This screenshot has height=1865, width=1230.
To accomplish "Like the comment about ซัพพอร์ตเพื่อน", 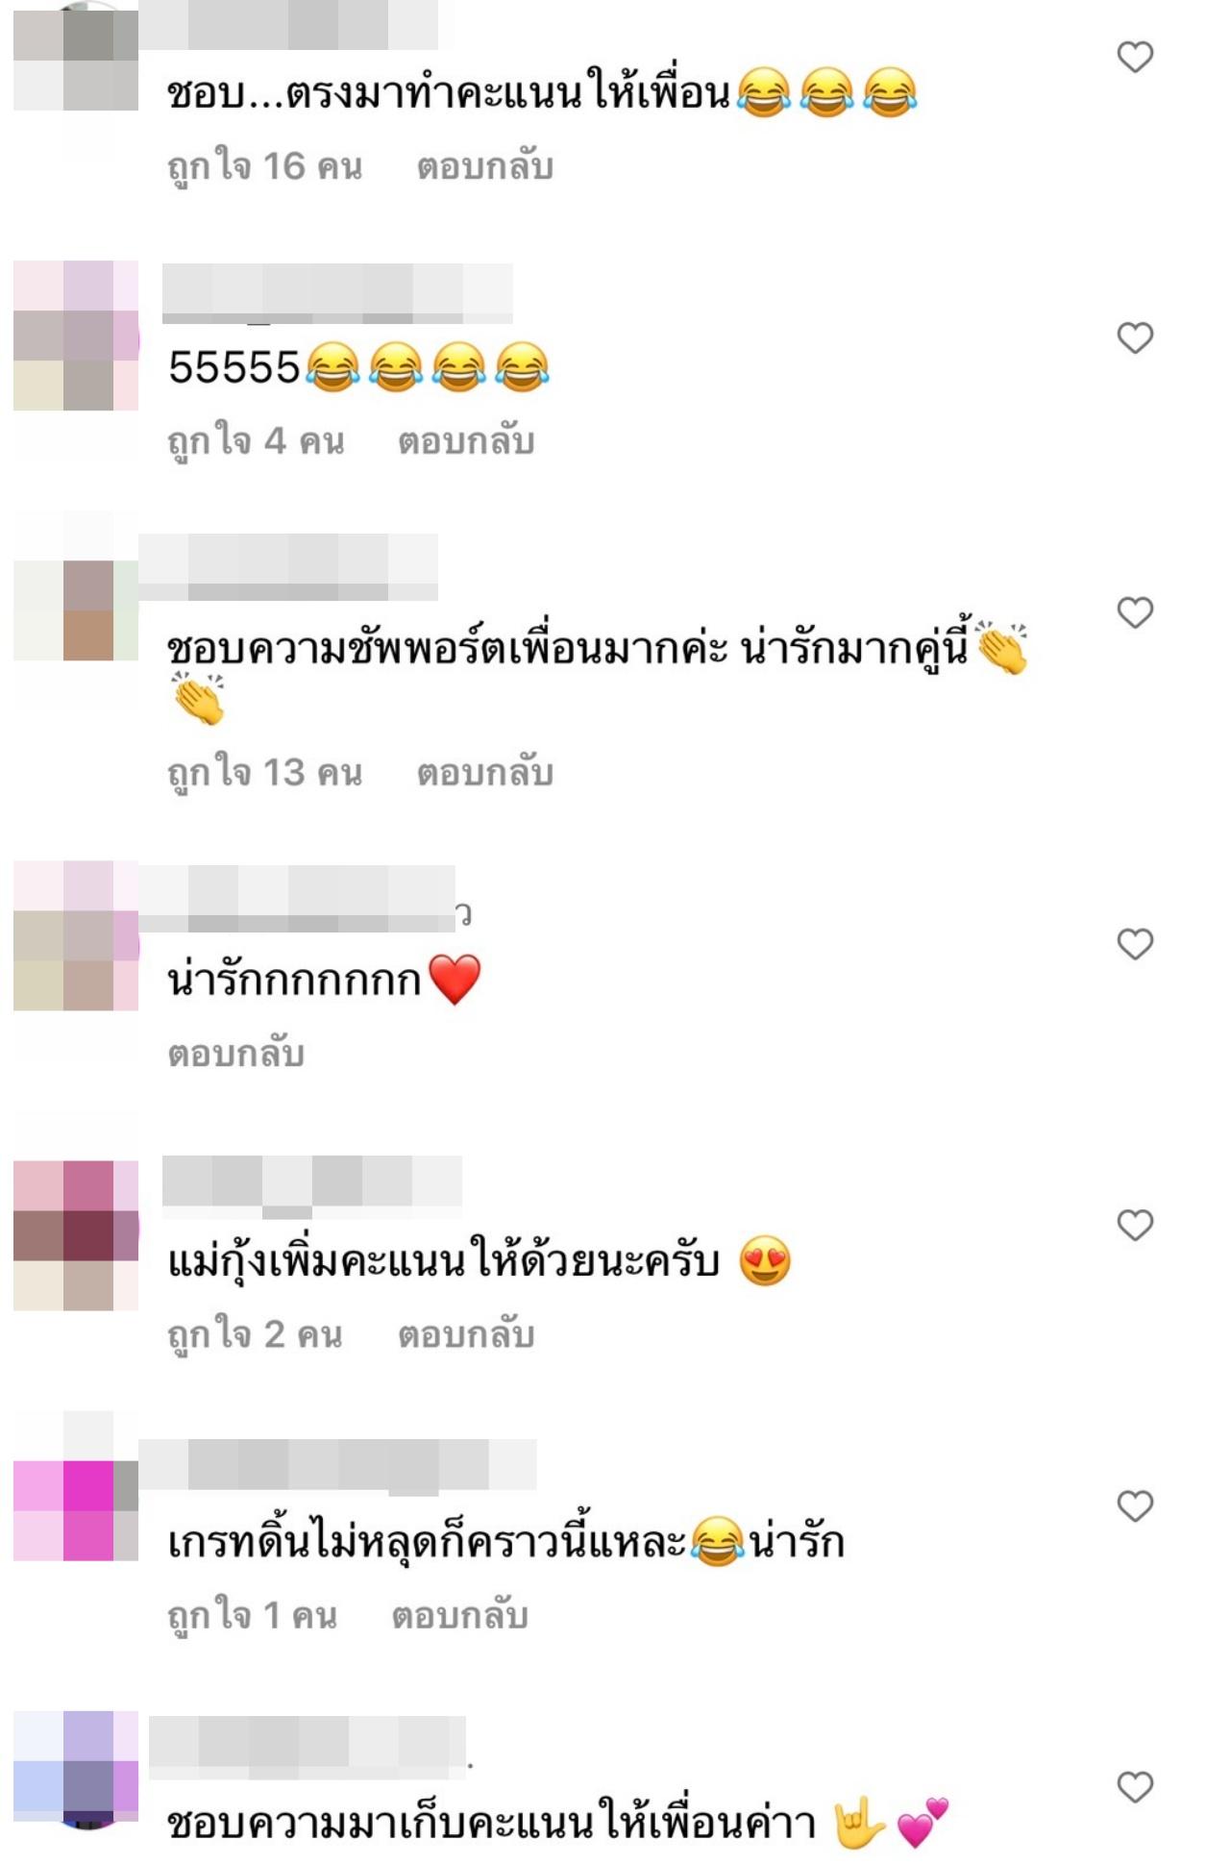I will click(x=1135, y=613).
